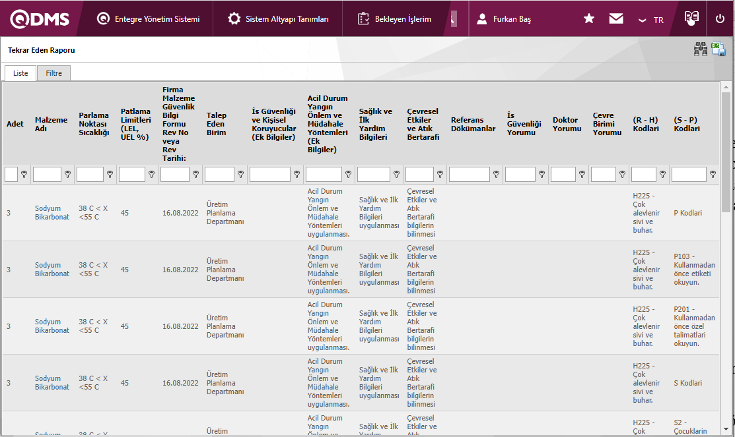
Task: Open Furkan Baş user profile
Action: (504, 19)
